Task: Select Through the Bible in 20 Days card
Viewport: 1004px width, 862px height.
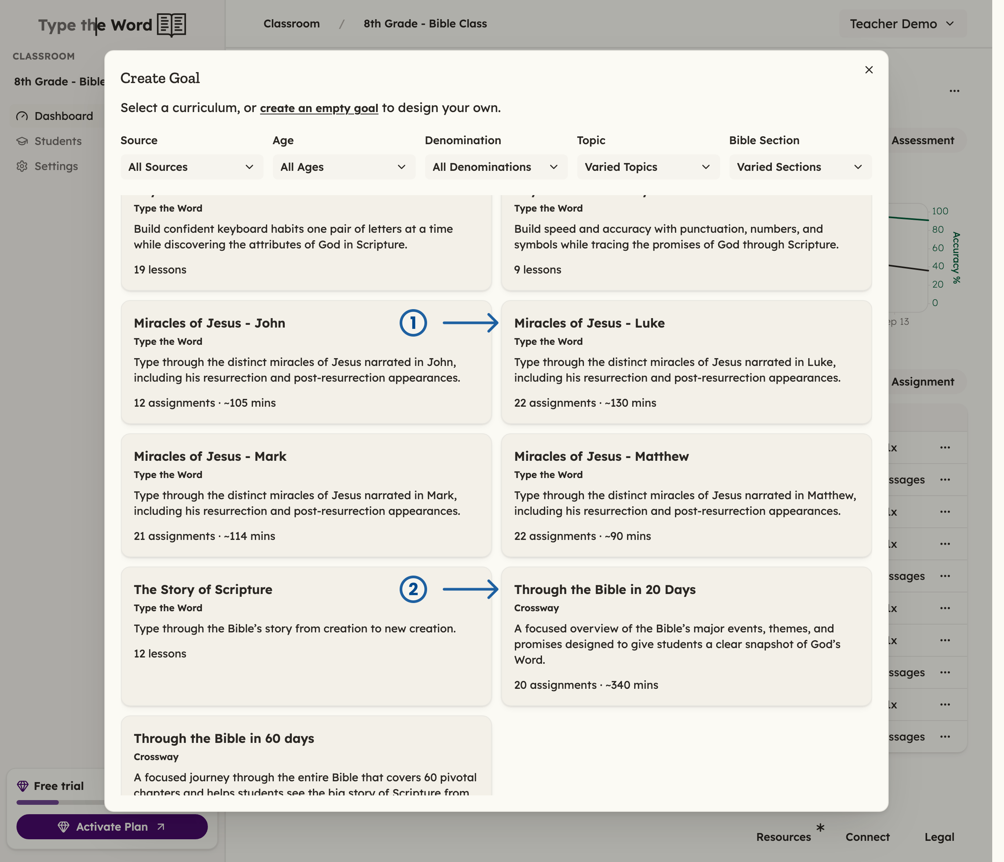Action: 686,636
